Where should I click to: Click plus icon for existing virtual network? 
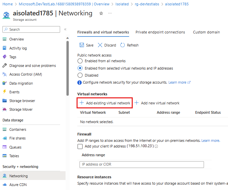(82, 103)
